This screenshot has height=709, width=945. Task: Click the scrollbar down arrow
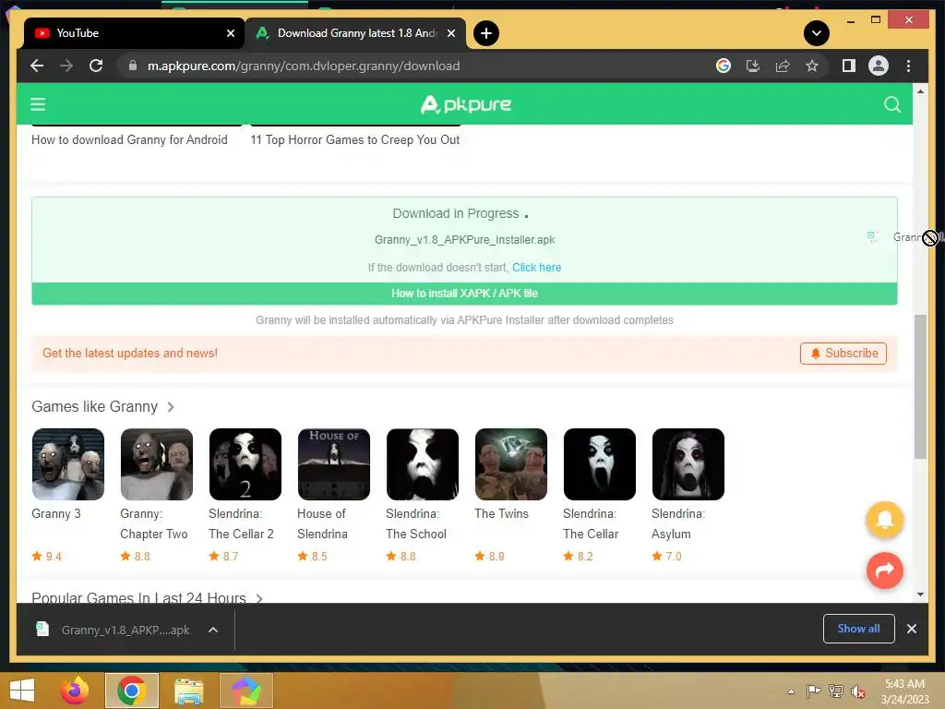point(920,595)
